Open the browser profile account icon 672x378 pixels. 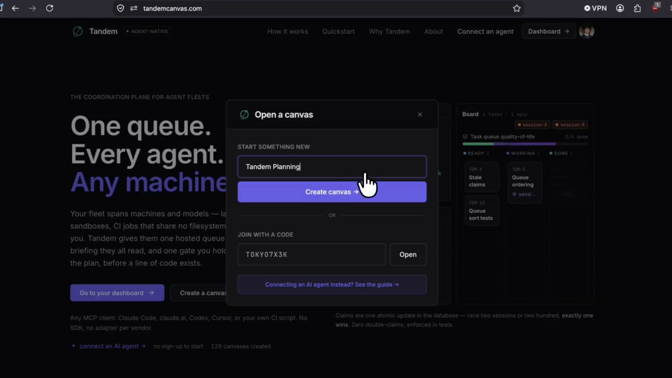(x=620, y=8)
